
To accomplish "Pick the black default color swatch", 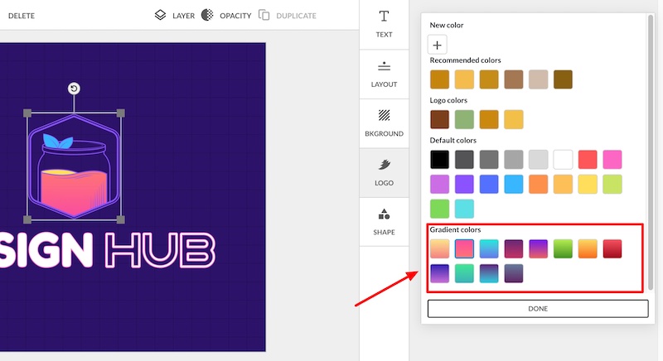I will tap(439, 159).
